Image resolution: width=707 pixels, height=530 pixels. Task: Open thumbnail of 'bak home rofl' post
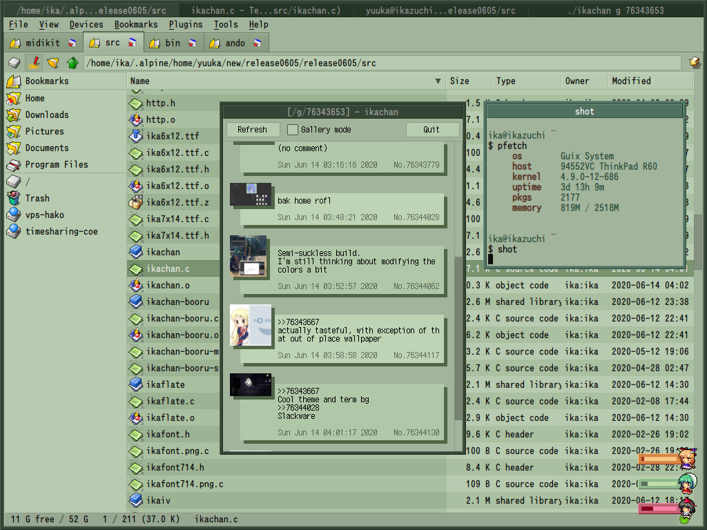pos(251,194)
